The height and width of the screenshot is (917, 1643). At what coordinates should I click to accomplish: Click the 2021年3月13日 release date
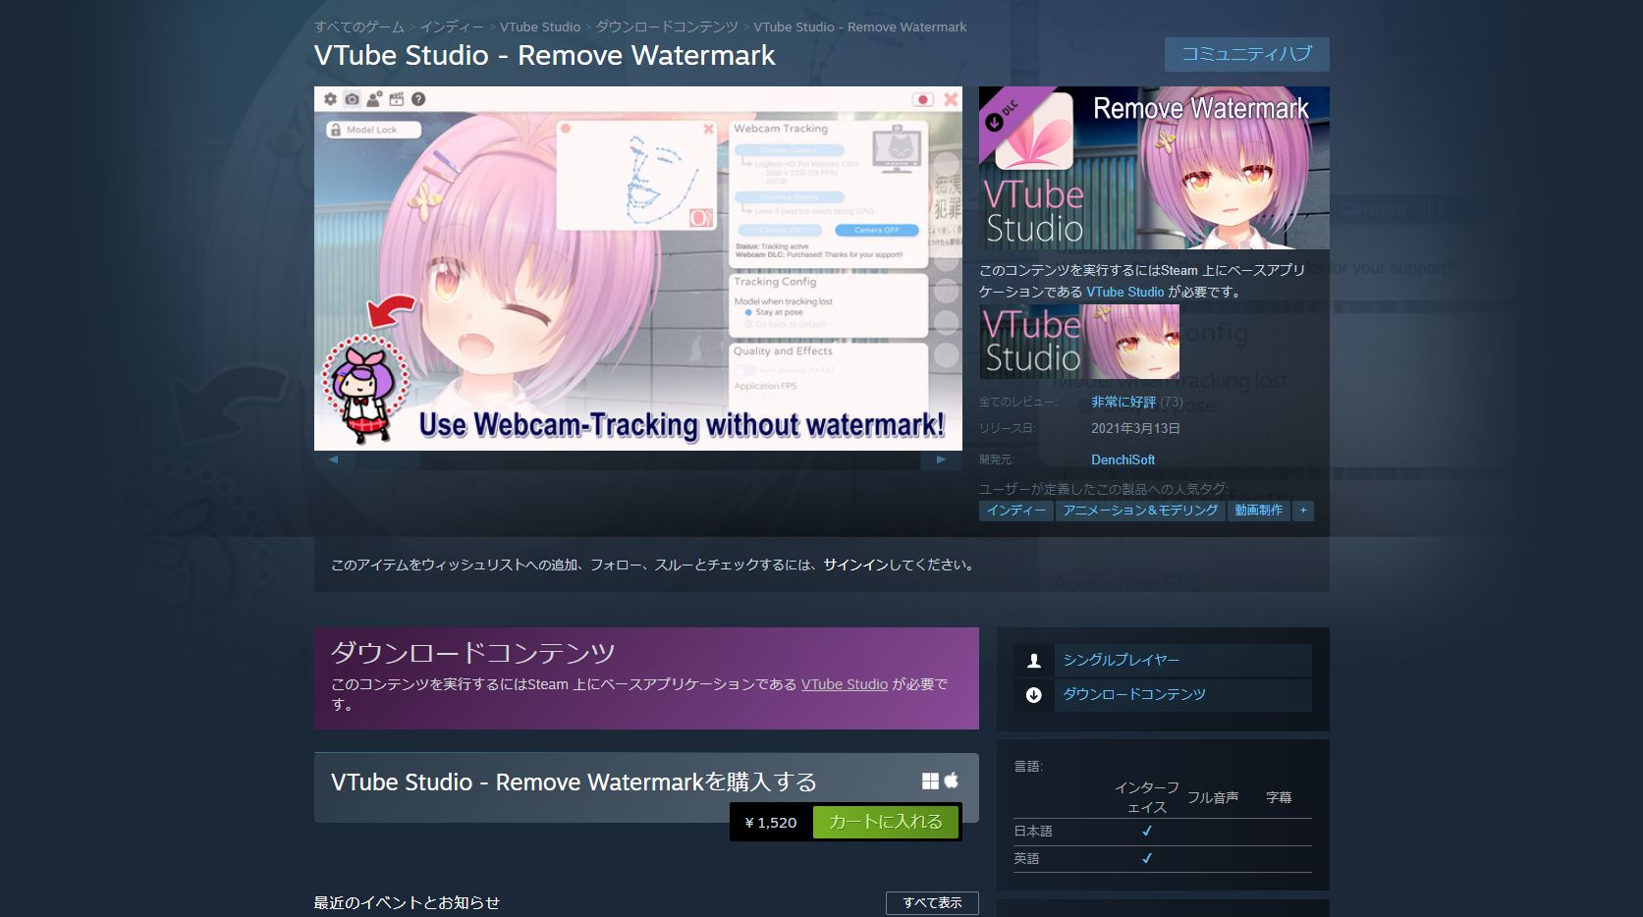click(1135, 429)
